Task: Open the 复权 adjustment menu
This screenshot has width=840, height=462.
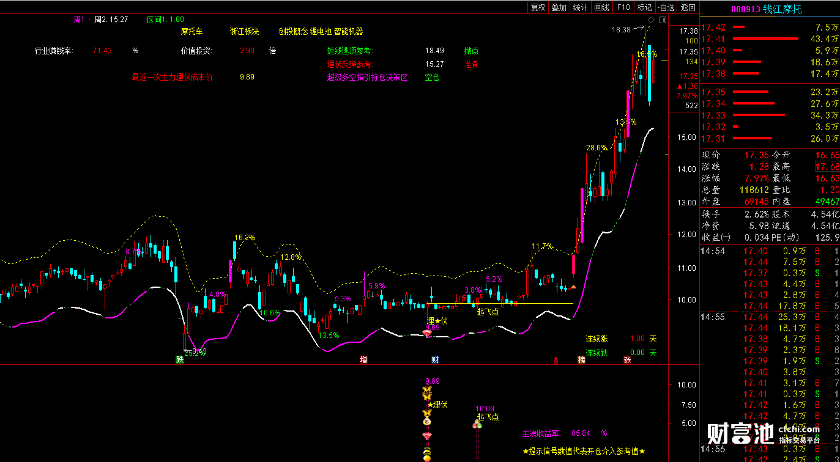Action: [538, 7]
